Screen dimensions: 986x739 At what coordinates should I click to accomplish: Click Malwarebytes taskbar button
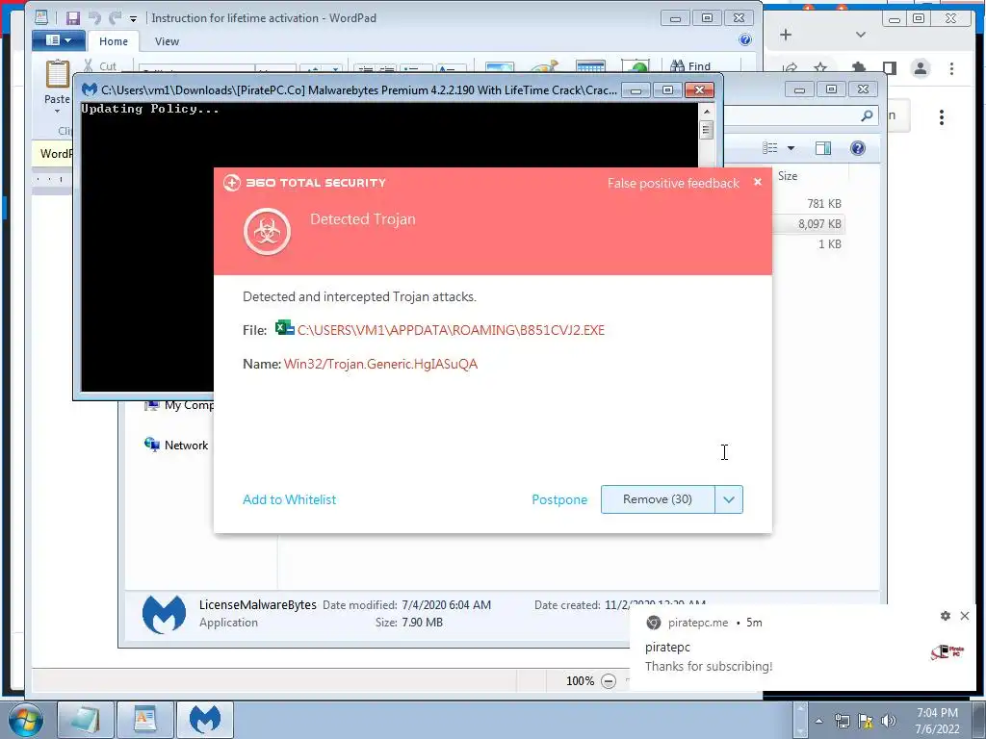(x=205, y=720)
